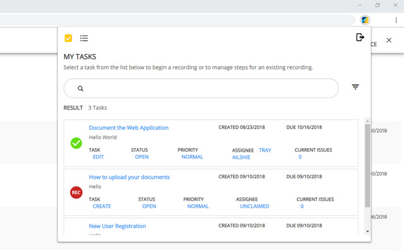Click the MY TASKS heading
404x252 pixels.
[80, 57]
